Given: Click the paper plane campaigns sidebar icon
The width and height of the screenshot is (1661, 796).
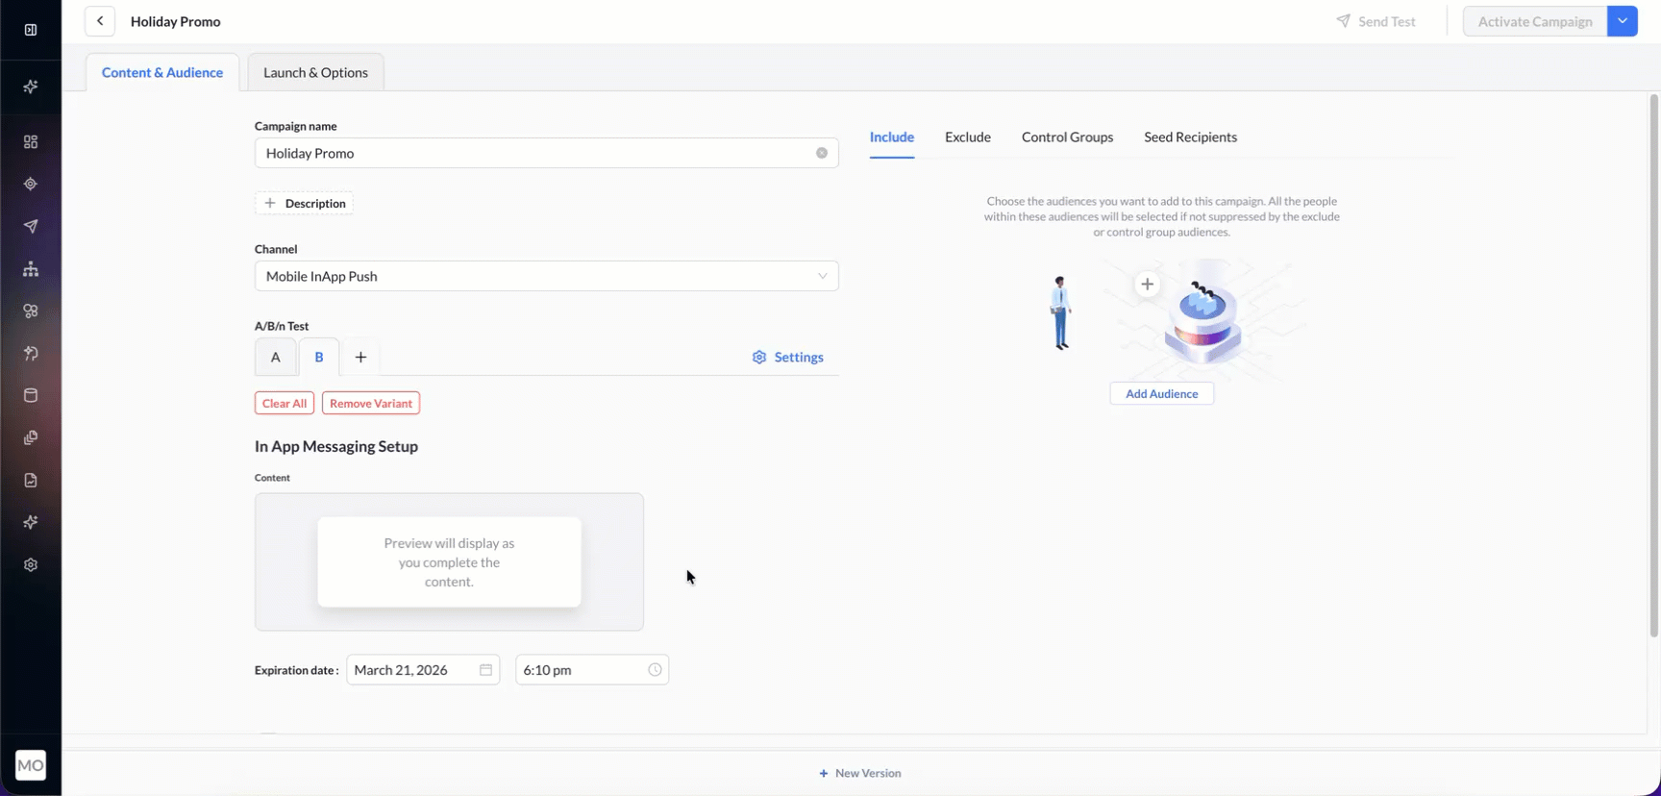Looking at the screenshot, I should click(31, 227).
